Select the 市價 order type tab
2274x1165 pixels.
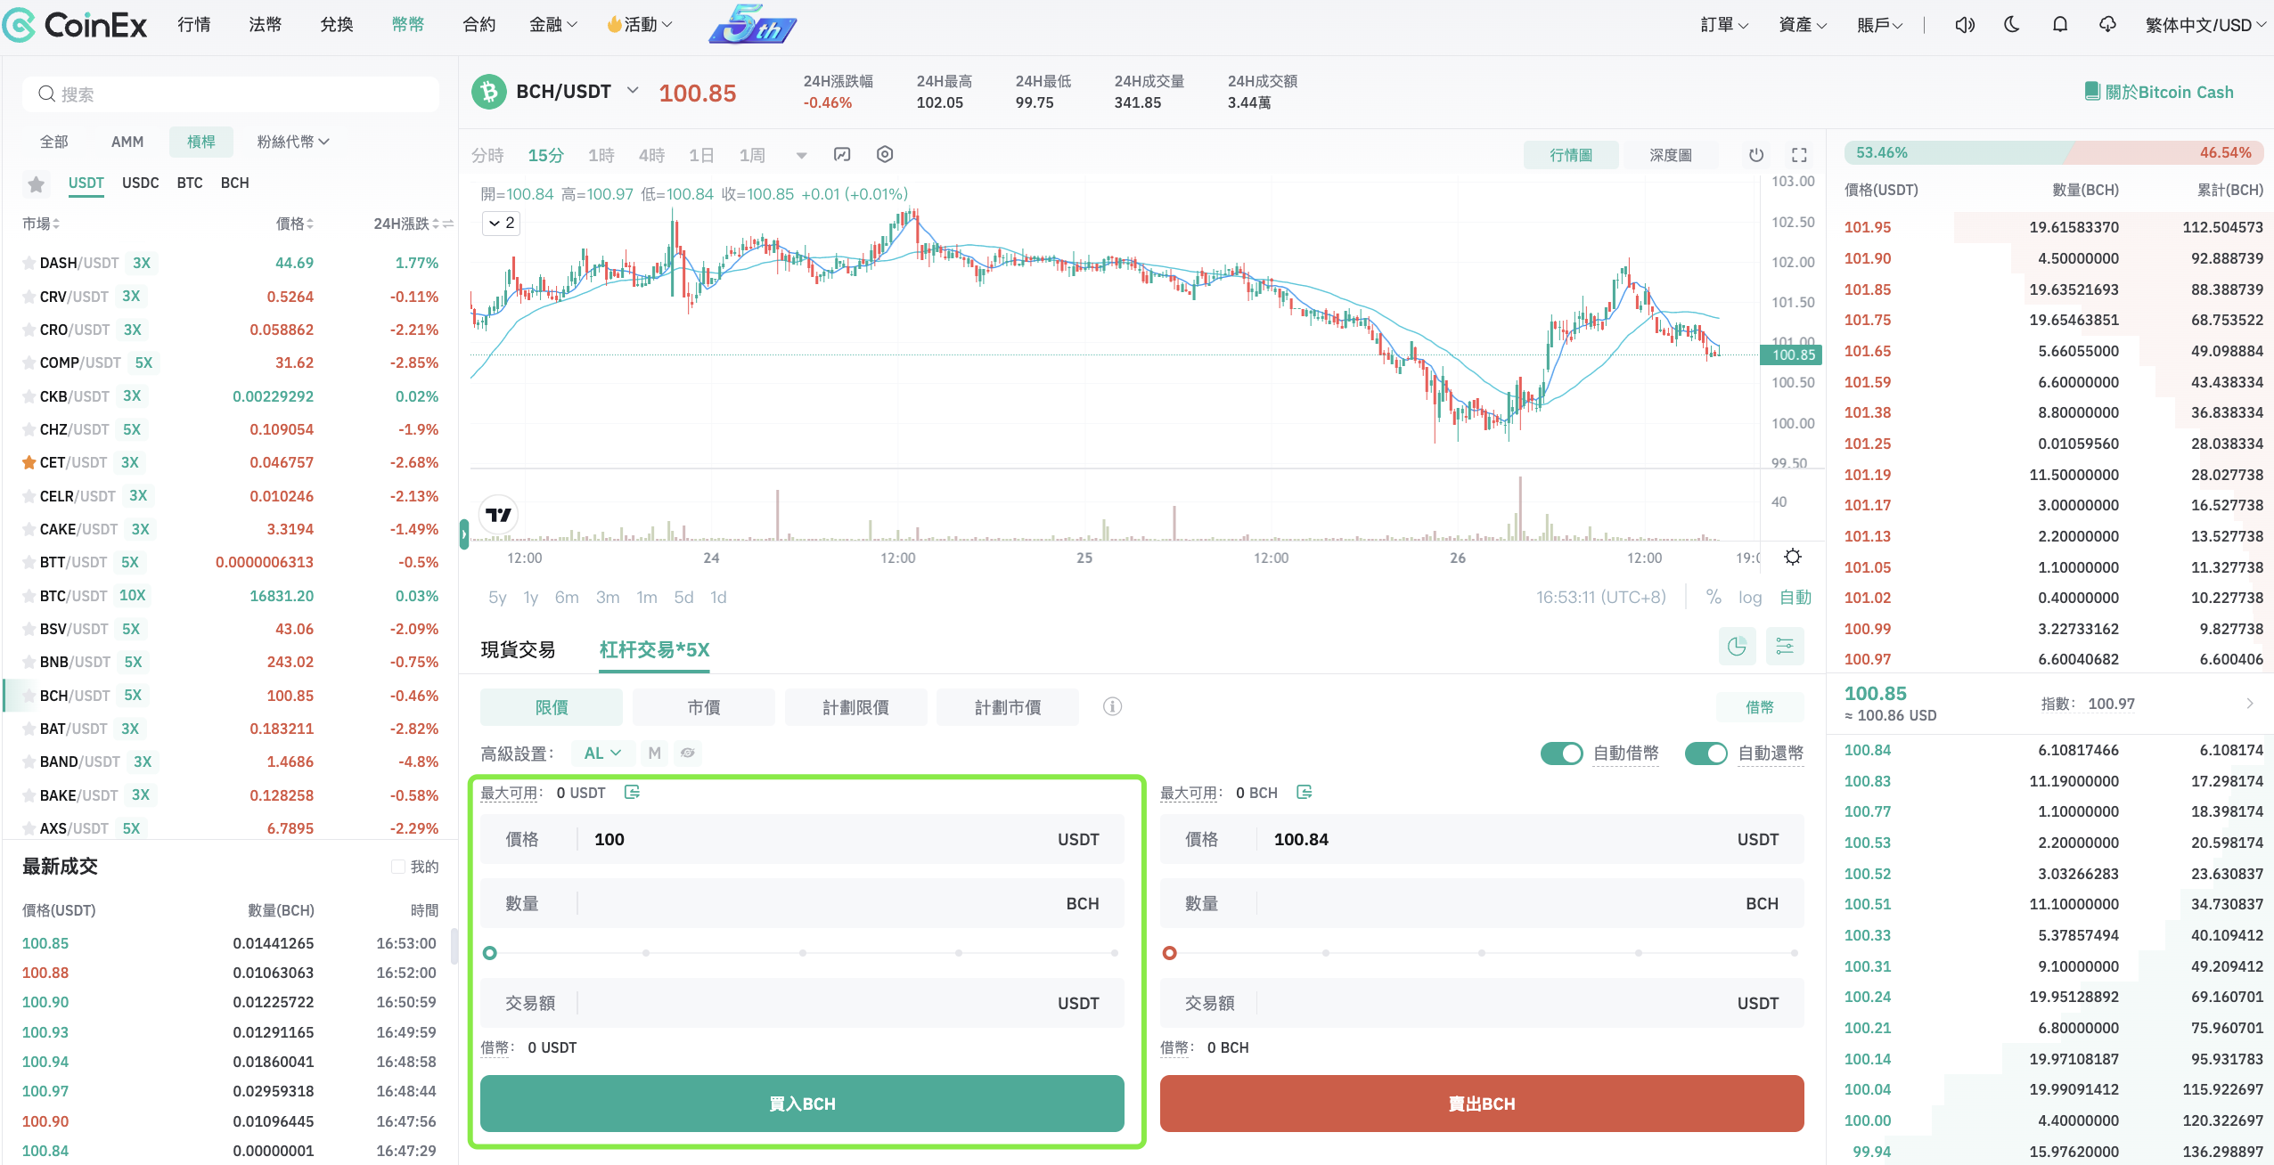(704, 707)
